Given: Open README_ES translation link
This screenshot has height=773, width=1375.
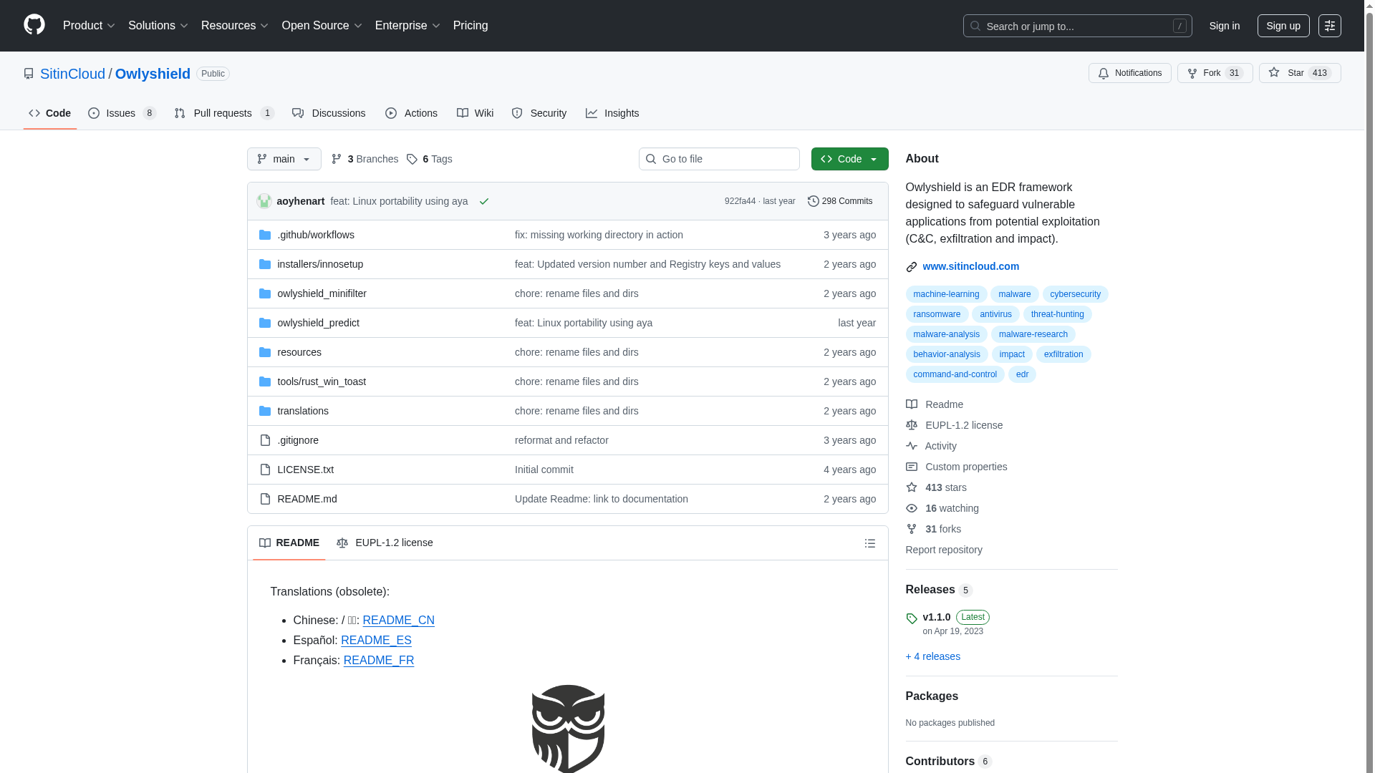Looking at the screenshot, I should 376,641.
